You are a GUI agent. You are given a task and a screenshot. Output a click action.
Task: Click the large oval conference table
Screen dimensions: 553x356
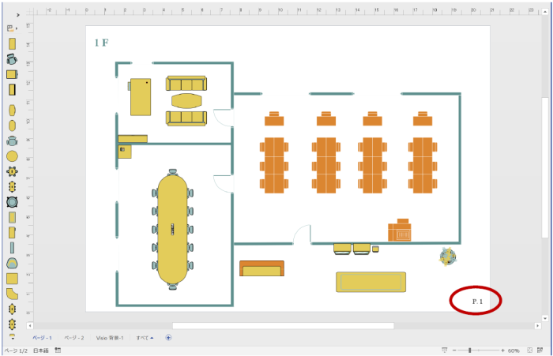tap(173, 229)
